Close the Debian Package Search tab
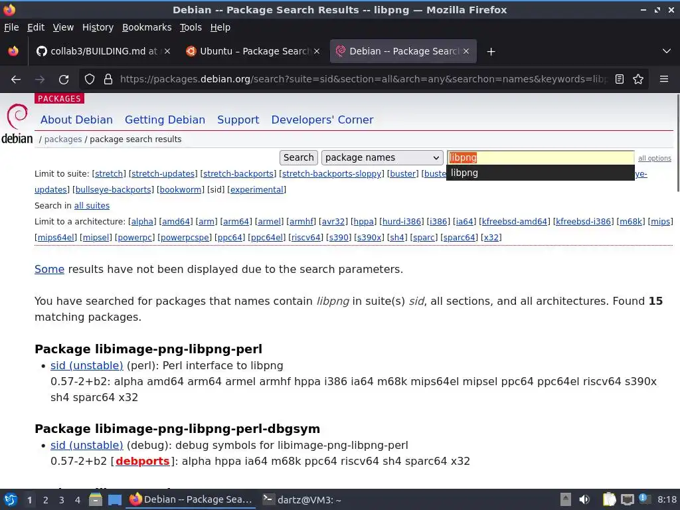Image resolution: width=680 pixels, height=510 pixels. (466, 51)
